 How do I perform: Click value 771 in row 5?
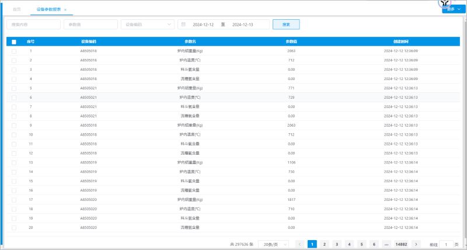(x=291, y=88)
